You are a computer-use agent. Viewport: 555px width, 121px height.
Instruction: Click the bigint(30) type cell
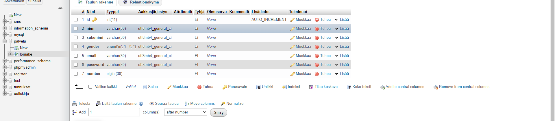[114, 74]
